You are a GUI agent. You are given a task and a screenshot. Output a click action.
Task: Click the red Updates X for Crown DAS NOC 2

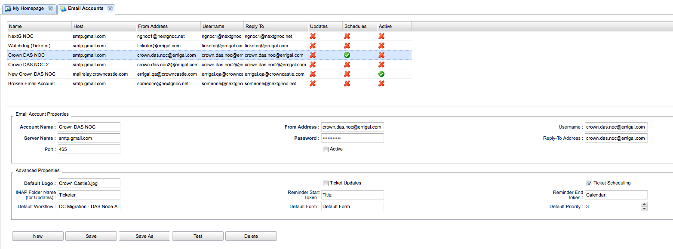313,65
